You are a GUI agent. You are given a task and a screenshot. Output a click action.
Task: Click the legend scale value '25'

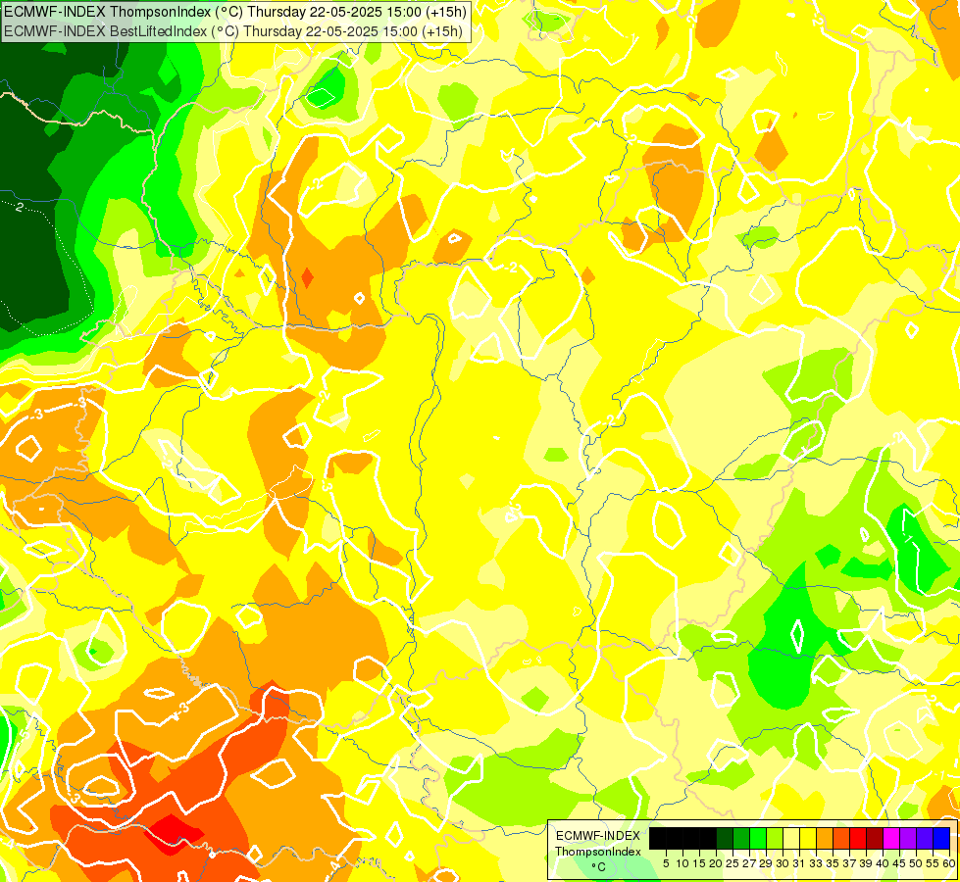pyautogui.click(x=733, y=863)
